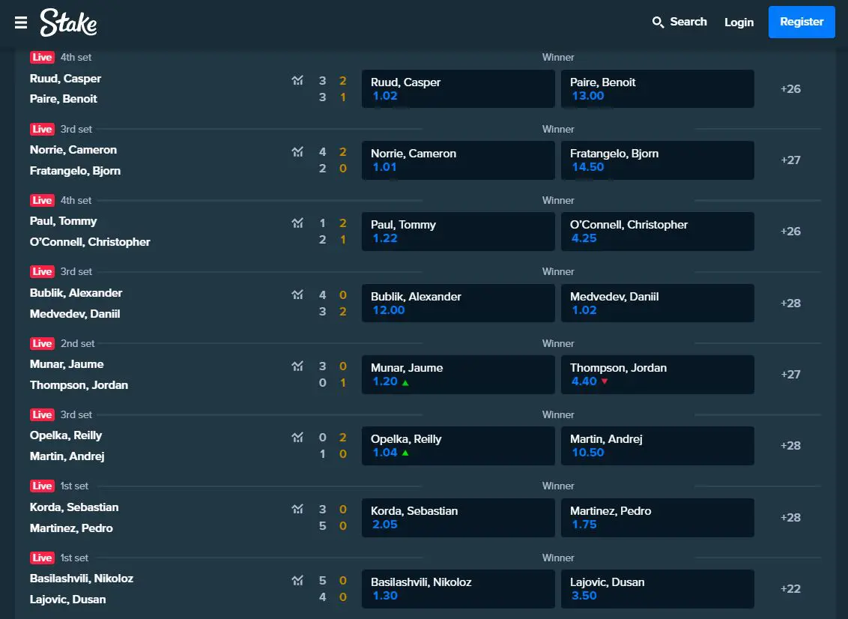Expand +22 markets for Basilashvili match
This screenshot has height=619, width=848.
790,589
